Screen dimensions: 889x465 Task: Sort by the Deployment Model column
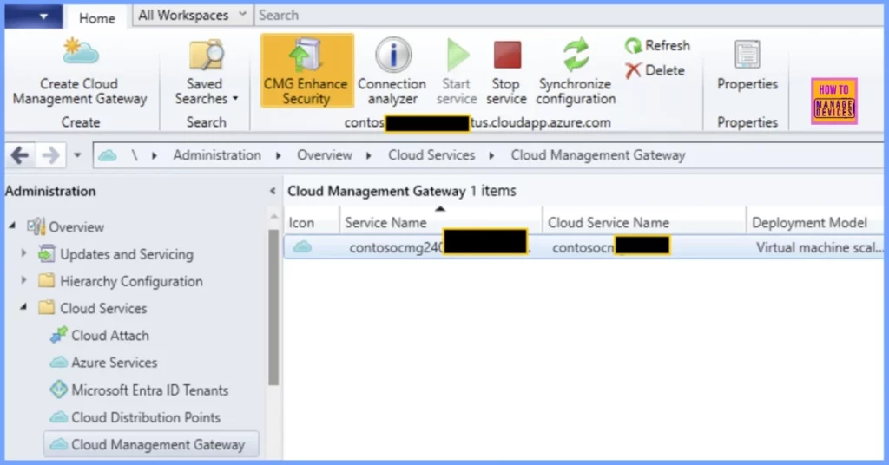tap(814, 223)
